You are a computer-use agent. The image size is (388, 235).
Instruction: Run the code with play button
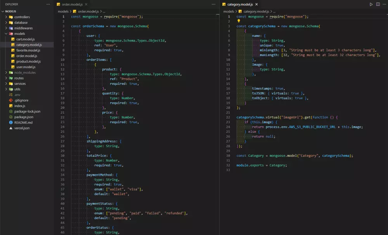pos(371,4)
